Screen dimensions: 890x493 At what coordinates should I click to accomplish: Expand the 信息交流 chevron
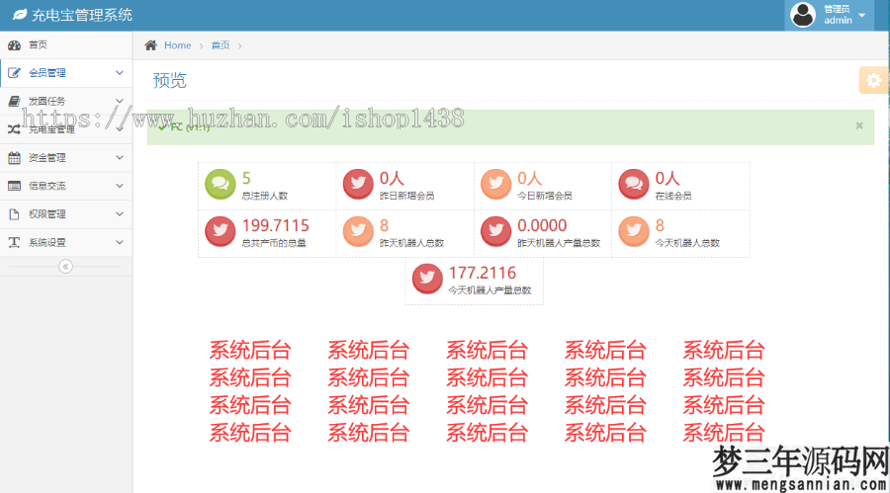pos(120,186)
